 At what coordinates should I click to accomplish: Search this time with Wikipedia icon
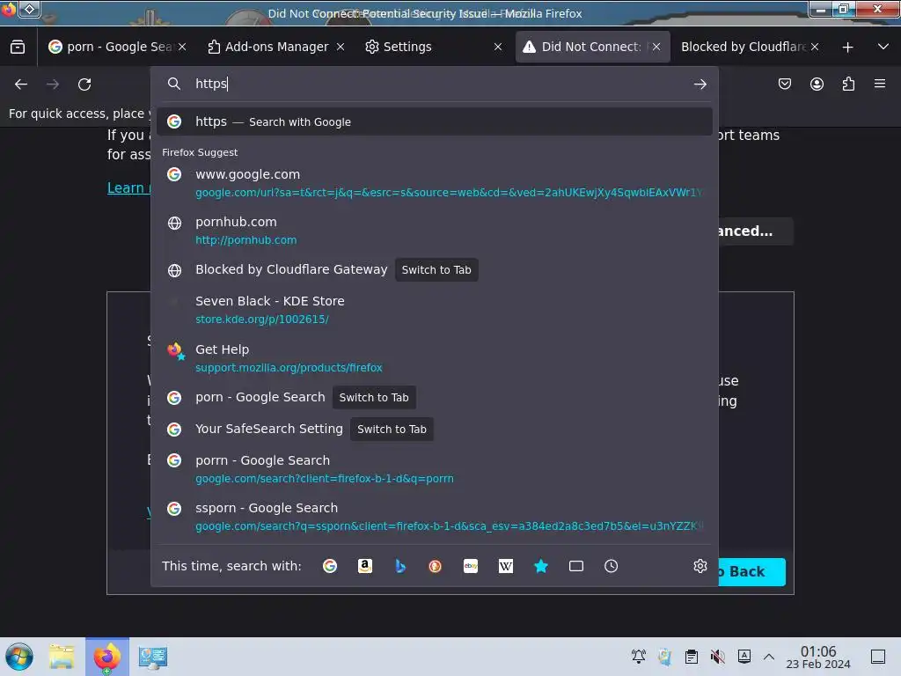click(x=506, y=566)
